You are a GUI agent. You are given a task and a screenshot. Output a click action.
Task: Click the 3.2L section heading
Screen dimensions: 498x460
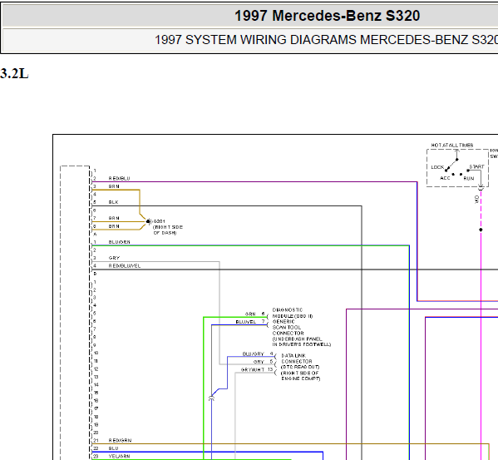[x=14, y=73]
